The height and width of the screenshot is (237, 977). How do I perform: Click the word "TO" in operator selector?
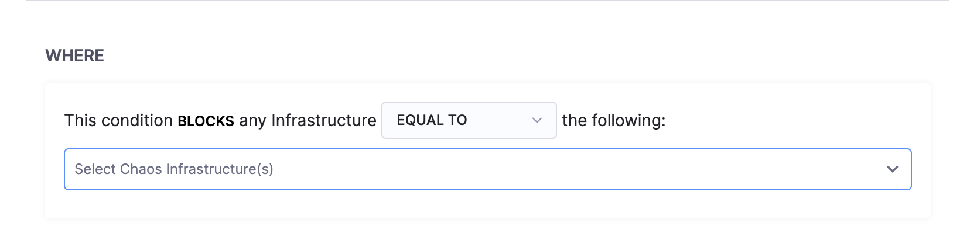point(457,120)
